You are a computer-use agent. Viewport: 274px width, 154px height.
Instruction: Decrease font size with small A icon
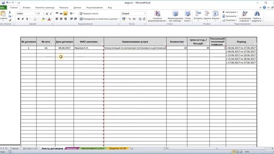coord(51,14)
